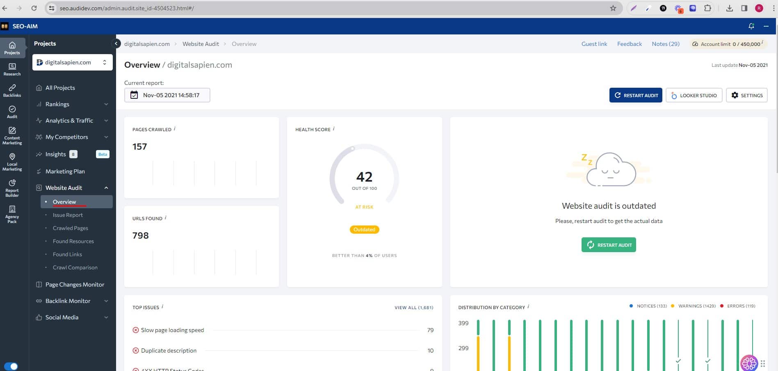This screenshot has height=371, width=778.
Task: Expand the Rankings menu
Action: tap(73, 104)
